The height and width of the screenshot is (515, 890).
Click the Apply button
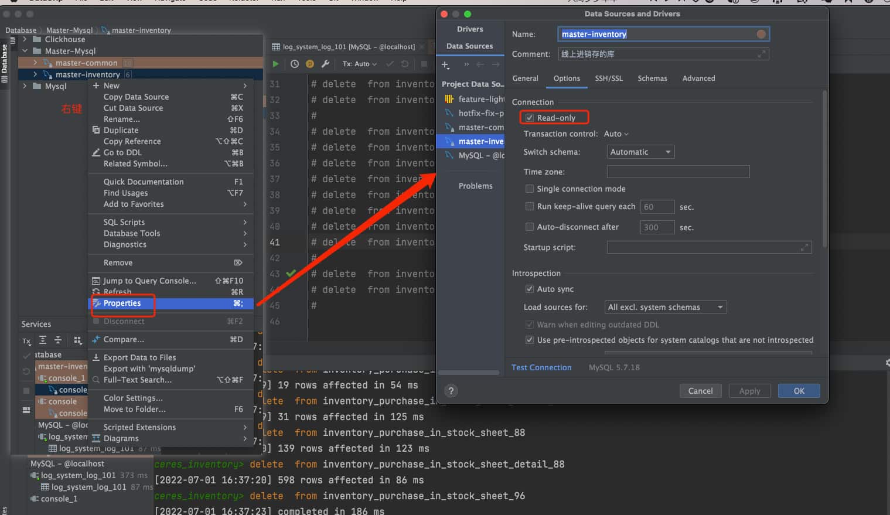tap(750, 391)
